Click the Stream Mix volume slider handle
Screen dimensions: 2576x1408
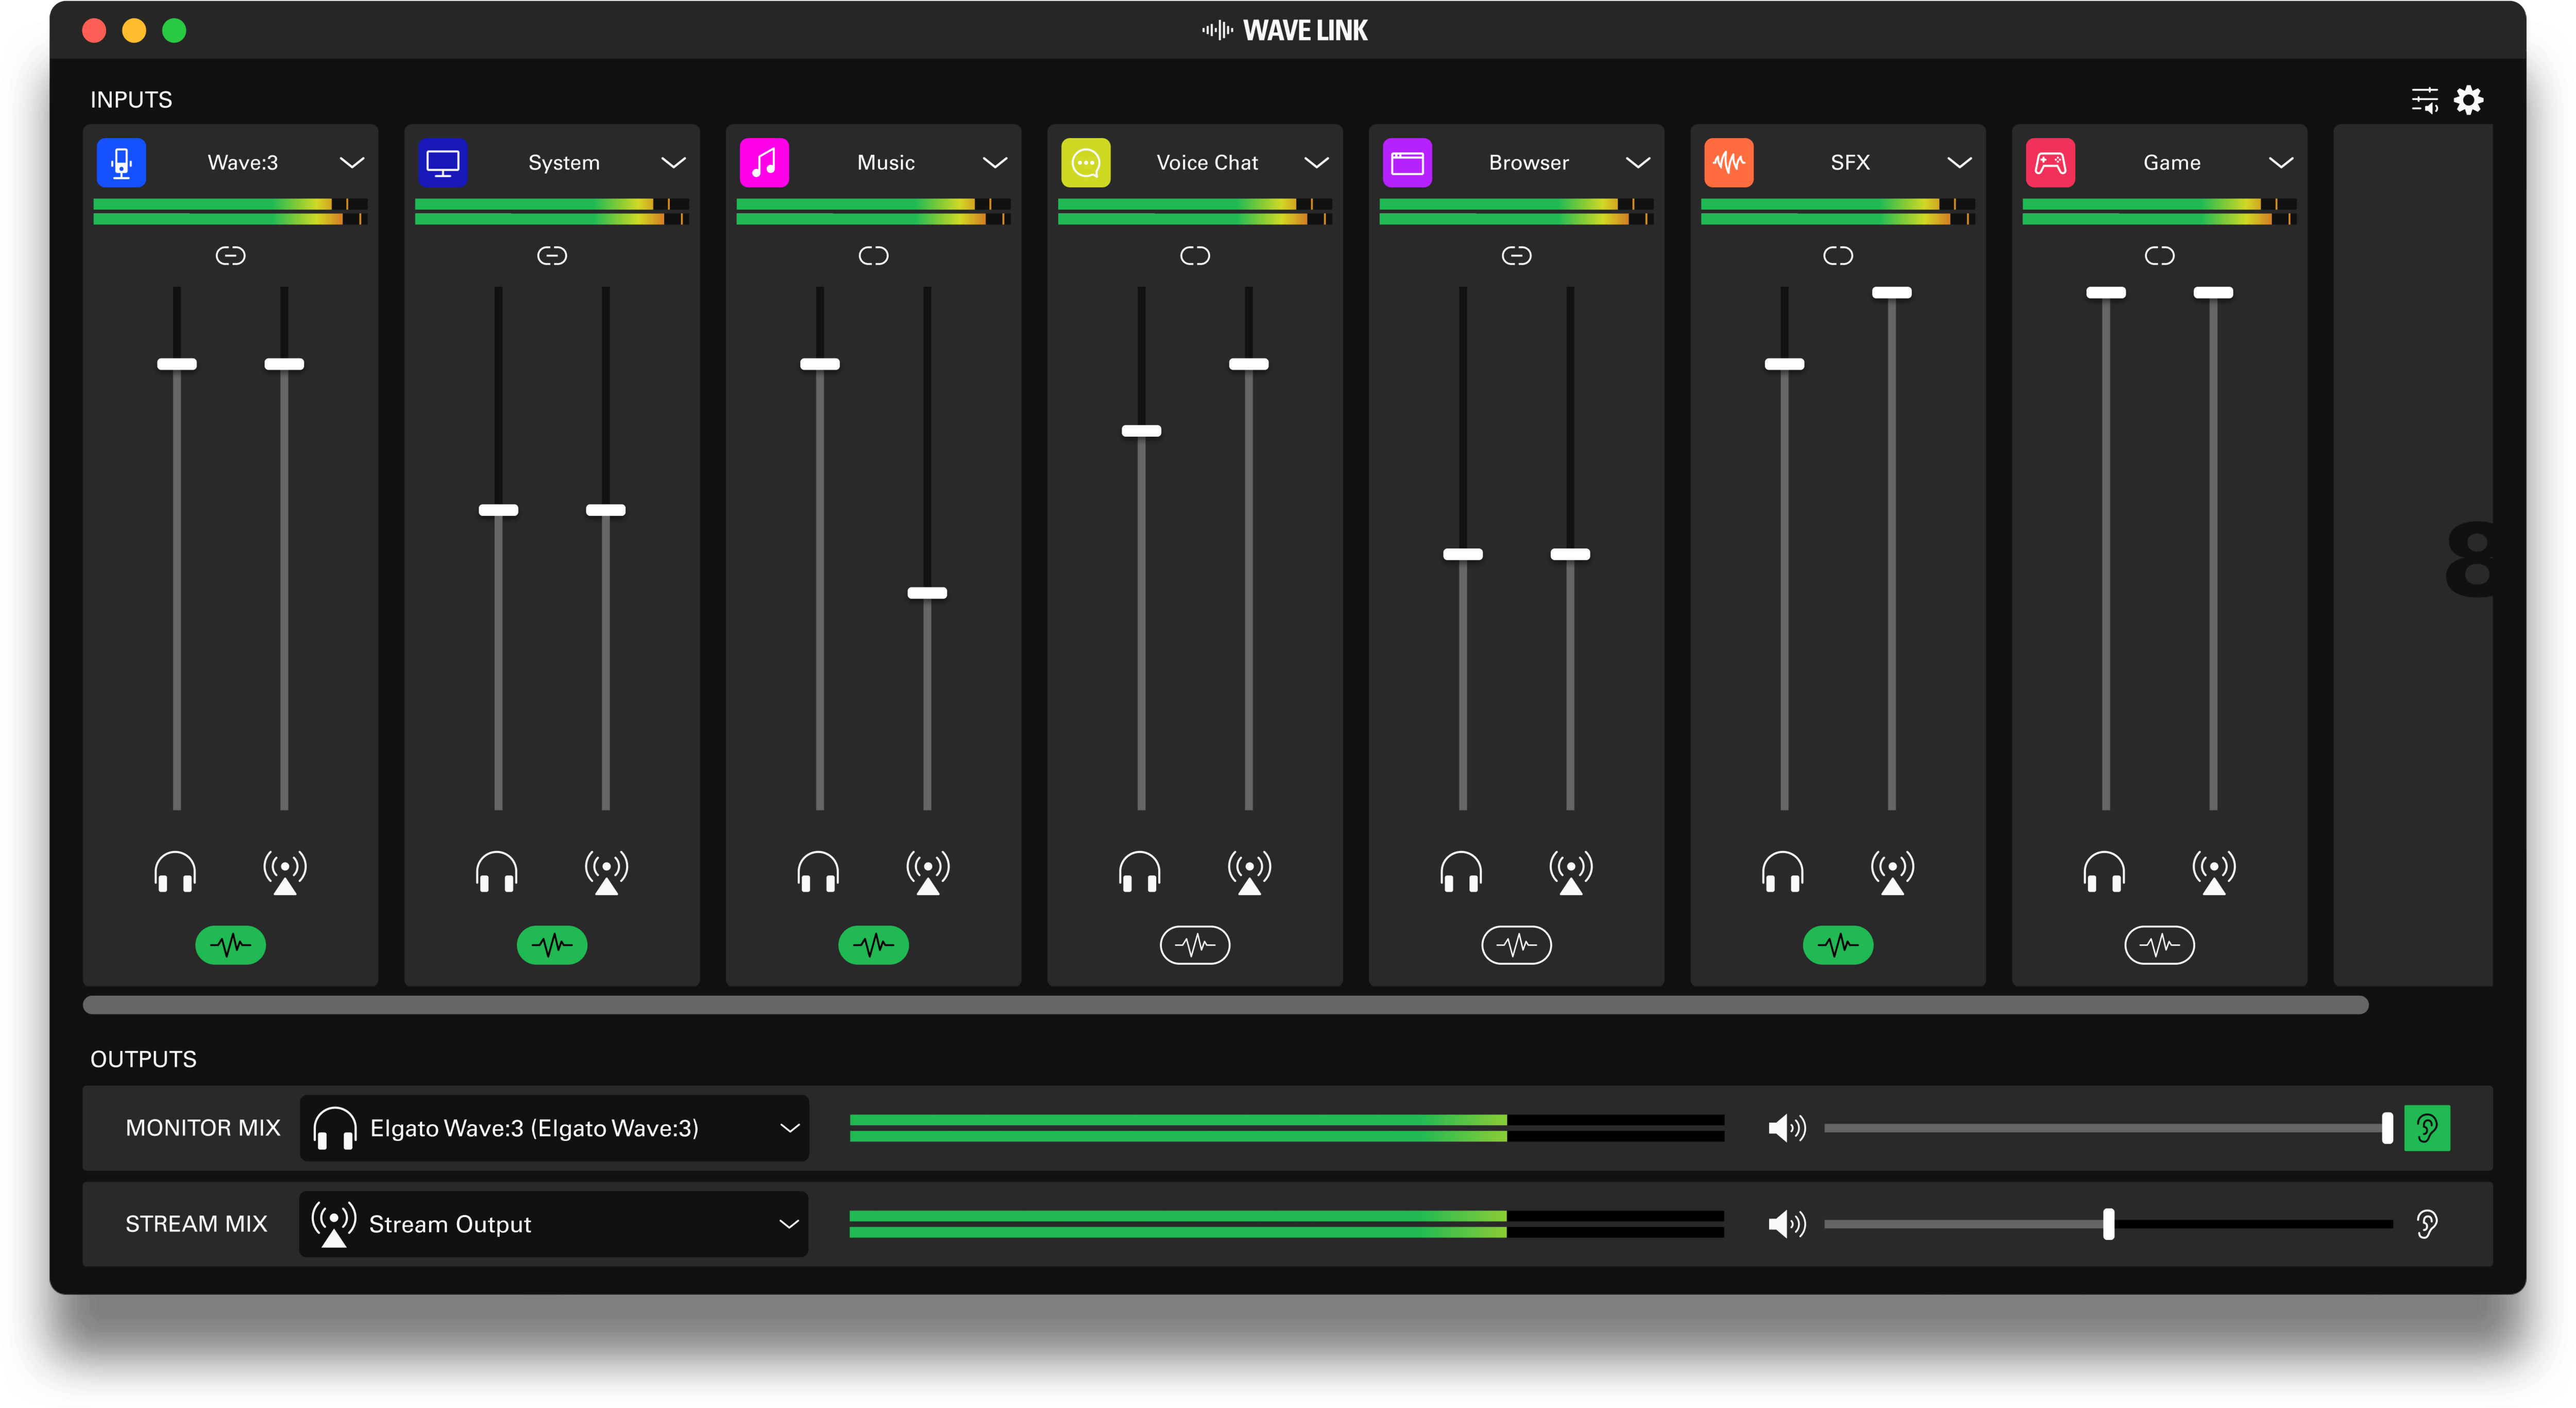click(2108, 1224)
